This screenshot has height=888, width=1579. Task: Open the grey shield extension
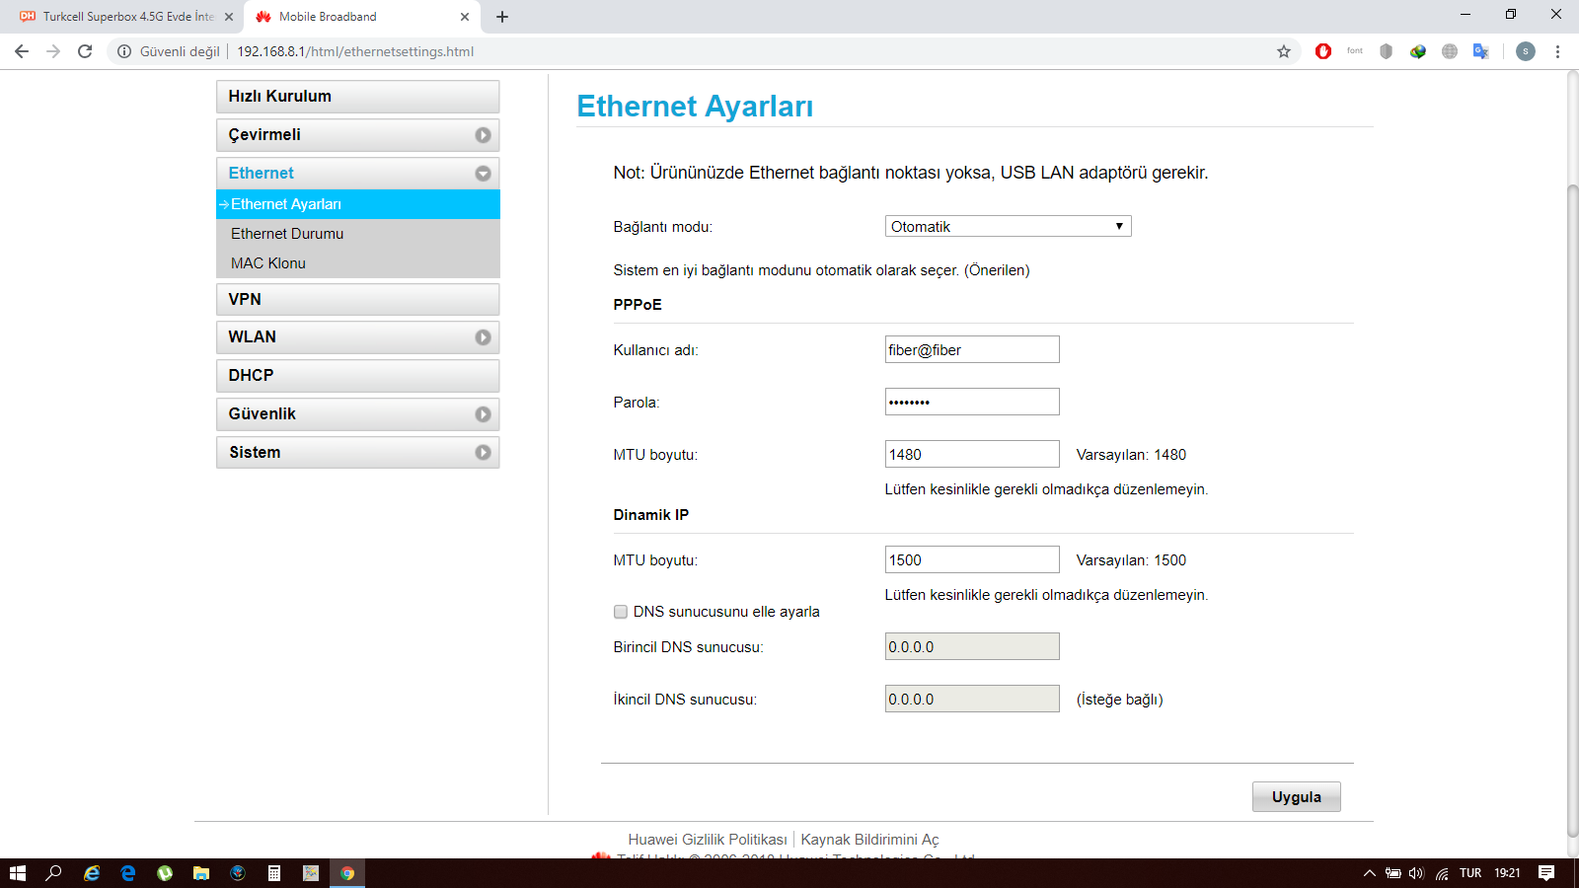point(1387,51)
